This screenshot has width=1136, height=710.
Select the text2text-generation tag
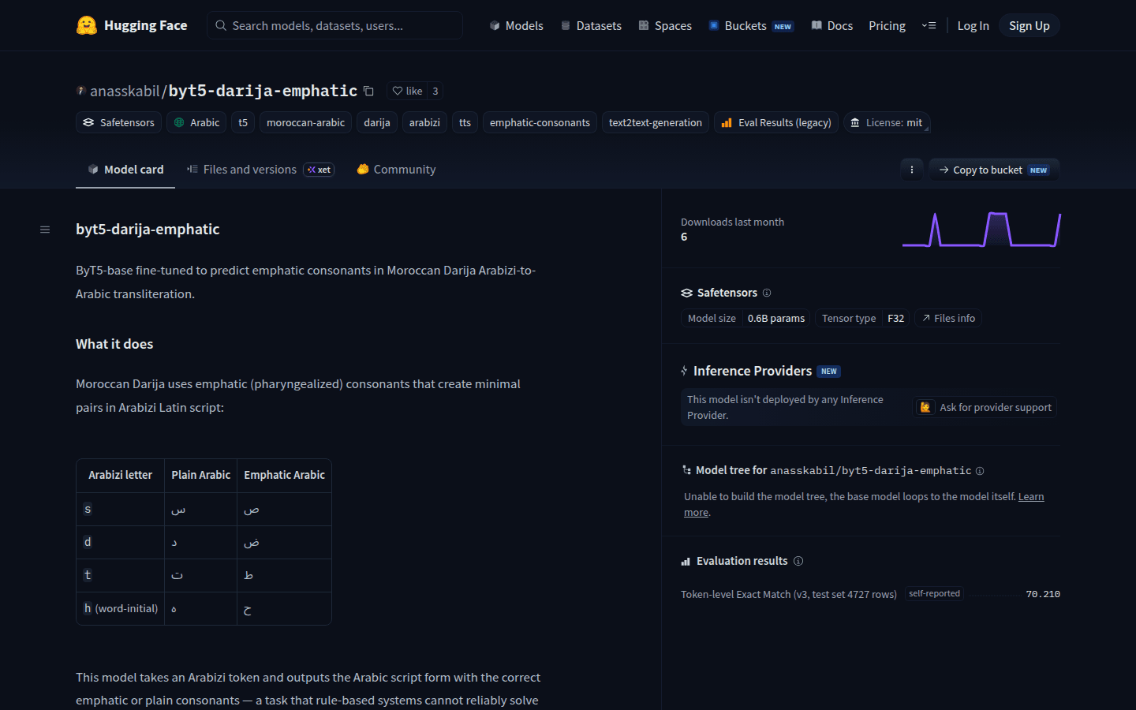(655, 122)
